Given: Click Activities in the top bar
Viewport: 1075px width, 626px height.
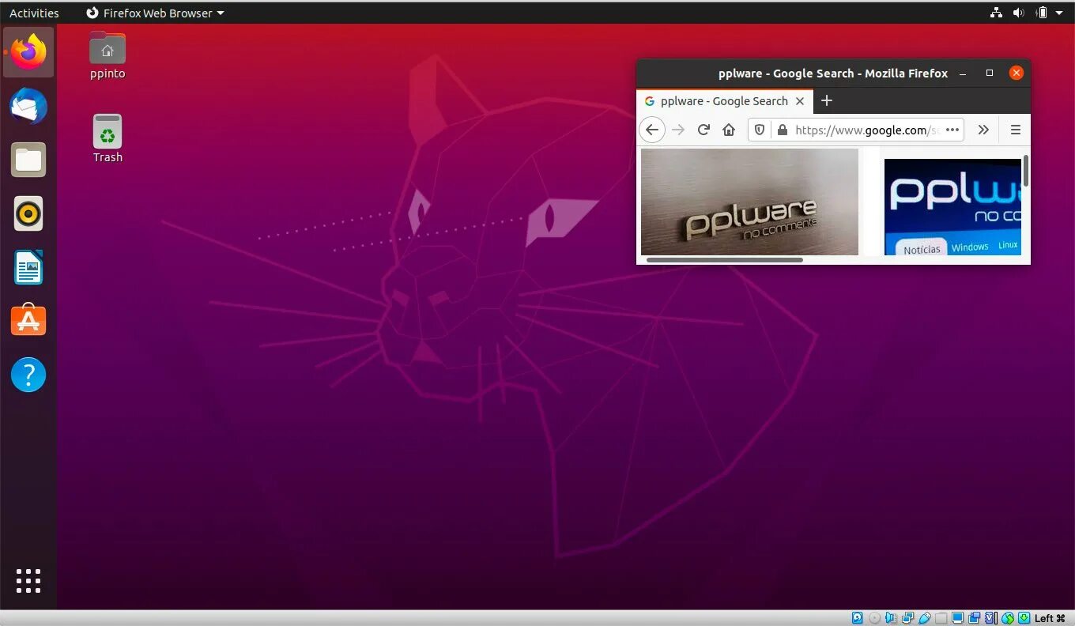Looking at the screenshot, I should point(34,13).
